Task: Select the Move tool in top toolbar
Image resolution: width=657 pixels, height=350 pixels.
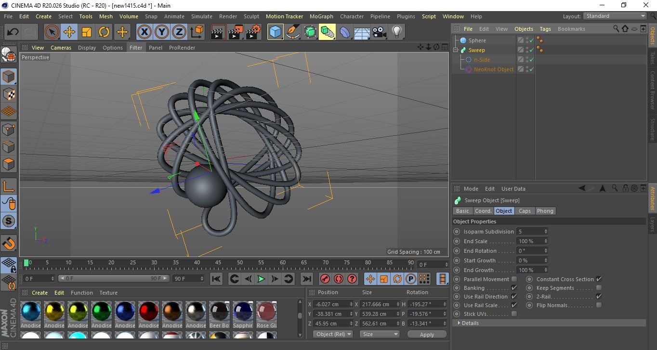Action: tap(69, 32)
